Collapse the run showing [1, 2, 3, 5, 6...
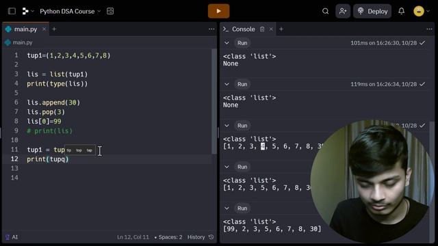438x246 pixels. (x=227, y=167)
